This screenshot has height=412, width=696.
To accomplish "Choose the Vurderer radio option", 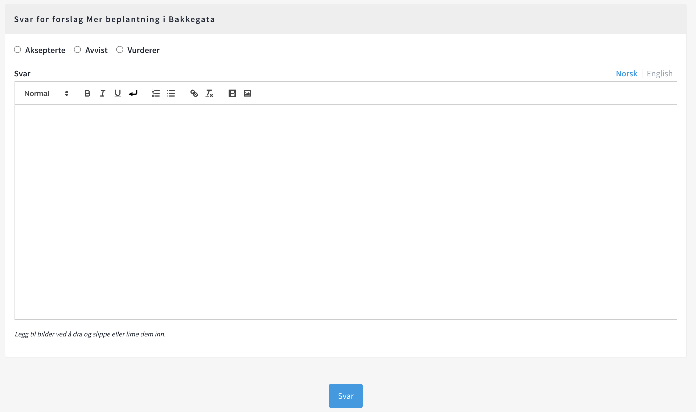I will click(x=120, y=50).
